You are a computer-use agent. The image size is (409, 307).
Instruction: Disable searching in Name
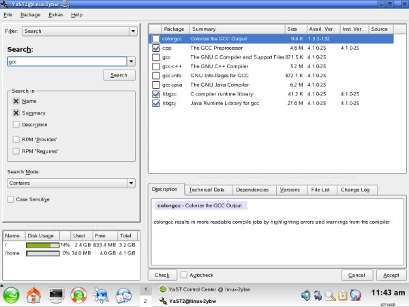pos(16,101)
